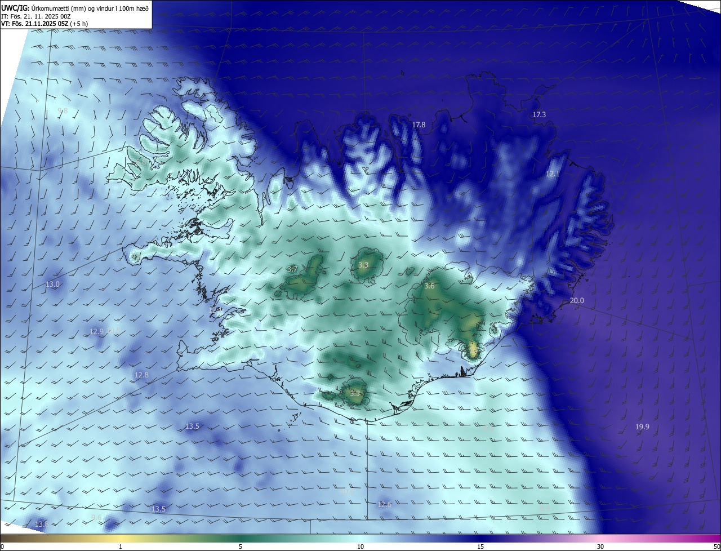Screen dimensions: 721x551
Task: Click the 5 tick on the colour scale
Action: [x=241, y=546]
